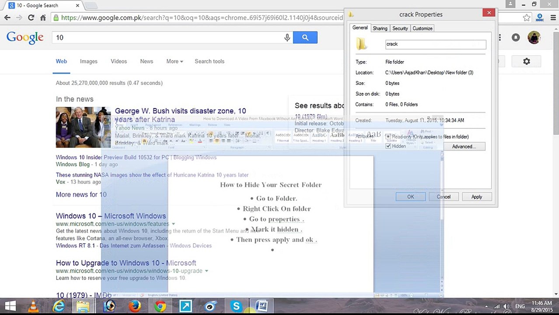Screen dimensions: 559x315
Task: Open a new Chrome tab
Action: (91, 5)
